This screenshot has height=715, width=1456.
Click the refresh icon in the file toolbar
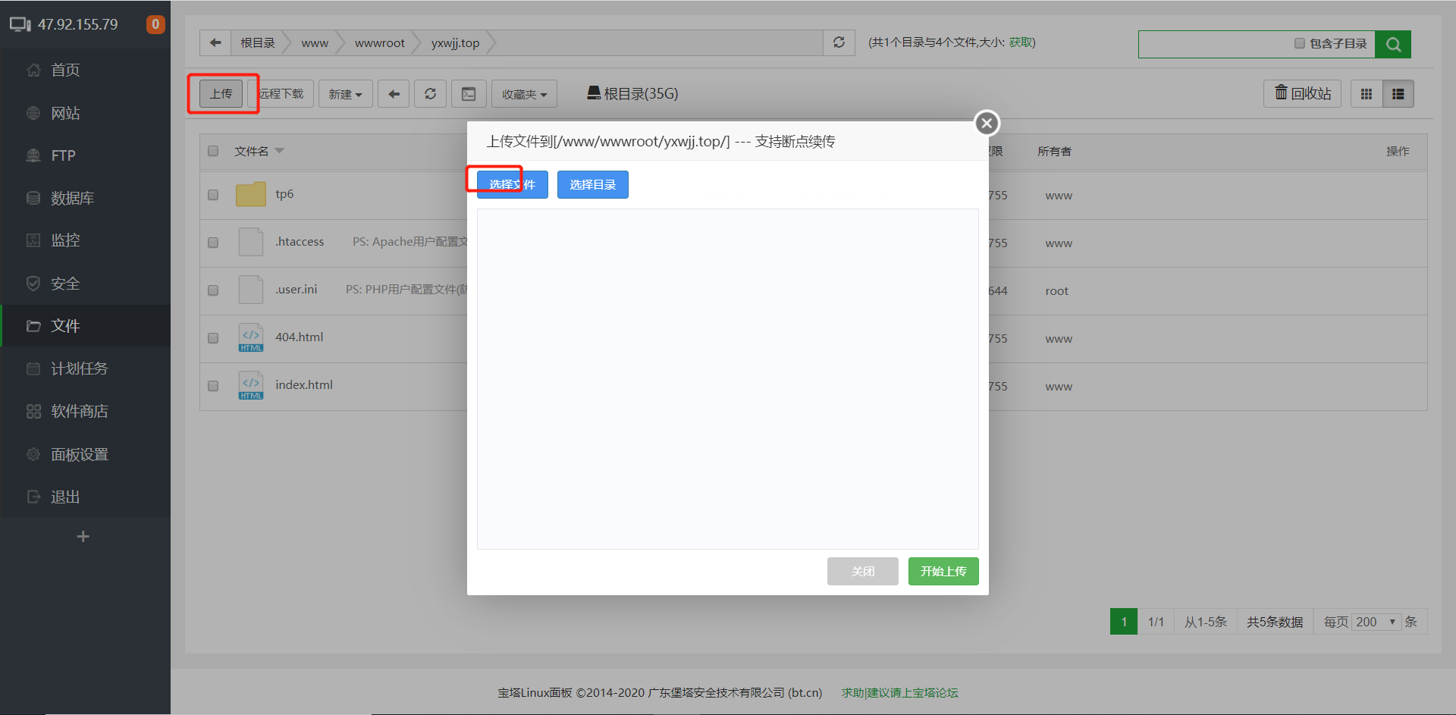[430, 93]
